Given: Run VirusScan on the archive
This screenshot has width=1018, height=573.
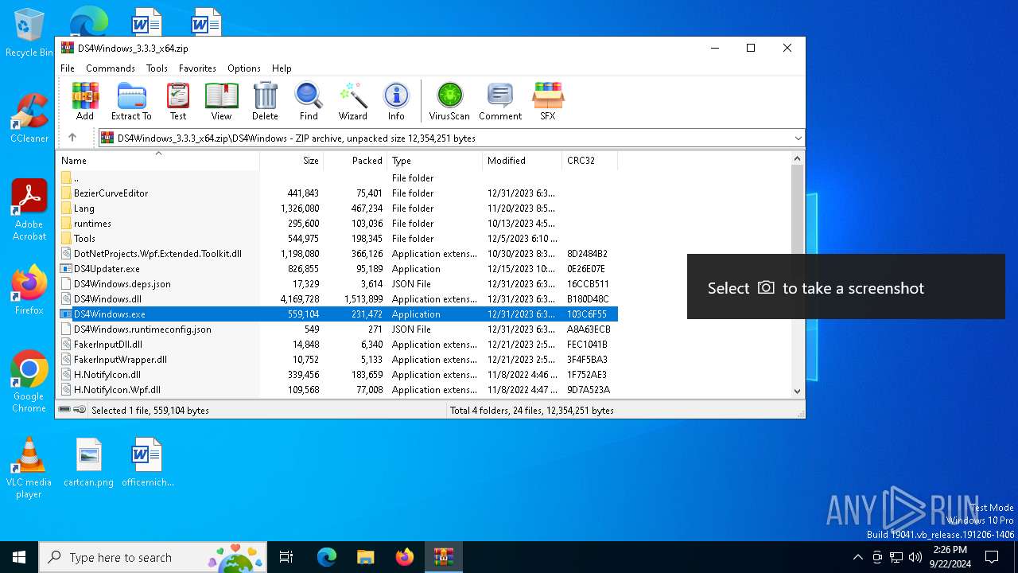Looking at the screenshot, I should pos(449,101).
